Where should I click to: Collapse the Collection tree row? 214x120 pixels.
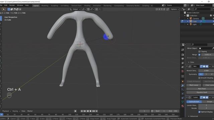(x=185, y=16)
